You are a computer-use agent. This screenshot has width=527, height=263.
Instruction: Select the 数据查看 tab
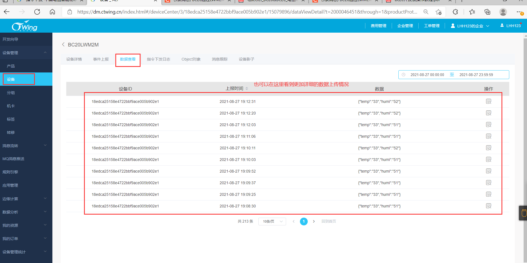coord(128,59)
